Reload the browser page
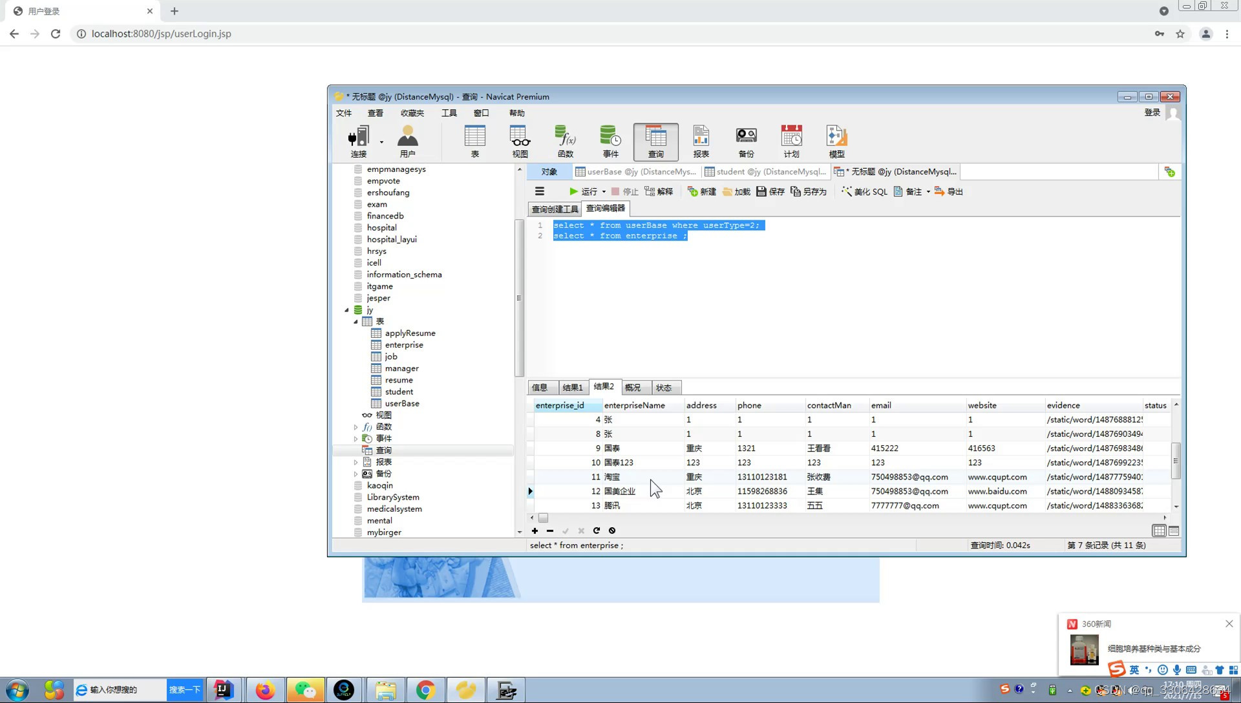This screenshot has width=1241, height=703. [x=56, y=34]
